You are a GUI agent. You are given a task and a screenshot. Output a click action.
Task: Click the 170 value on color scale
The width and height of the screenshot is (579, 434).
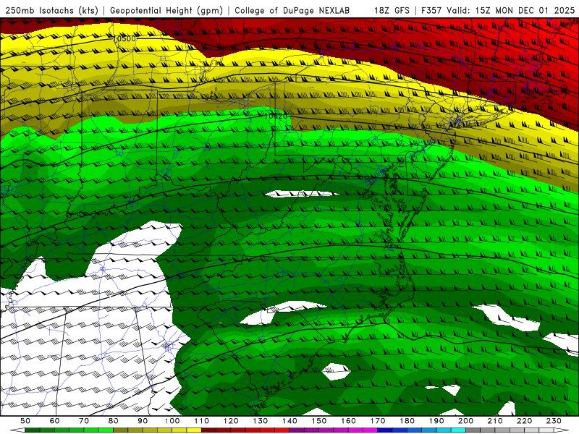point(378,421)
